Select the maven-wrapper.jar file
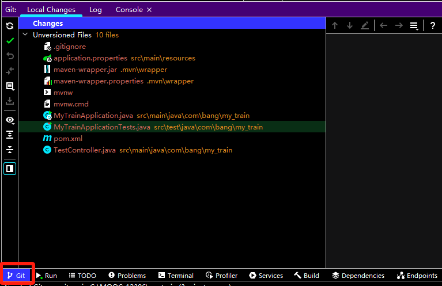442x286 pixels. 85,70
